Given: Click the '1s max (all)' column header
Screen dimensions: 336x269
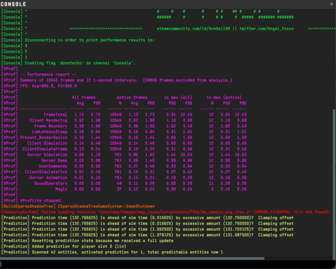Looking at the screenshot, I should click(178, 98).
